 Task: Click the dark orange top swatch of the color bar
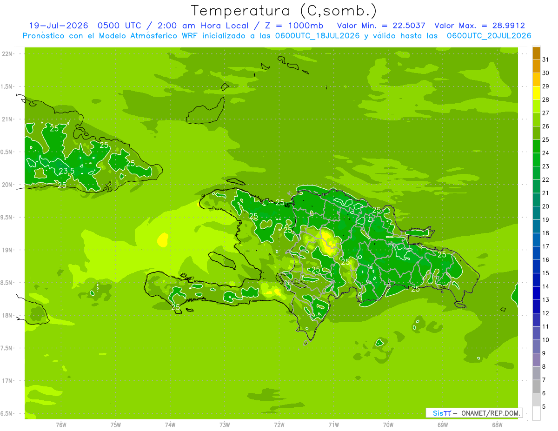536,53
